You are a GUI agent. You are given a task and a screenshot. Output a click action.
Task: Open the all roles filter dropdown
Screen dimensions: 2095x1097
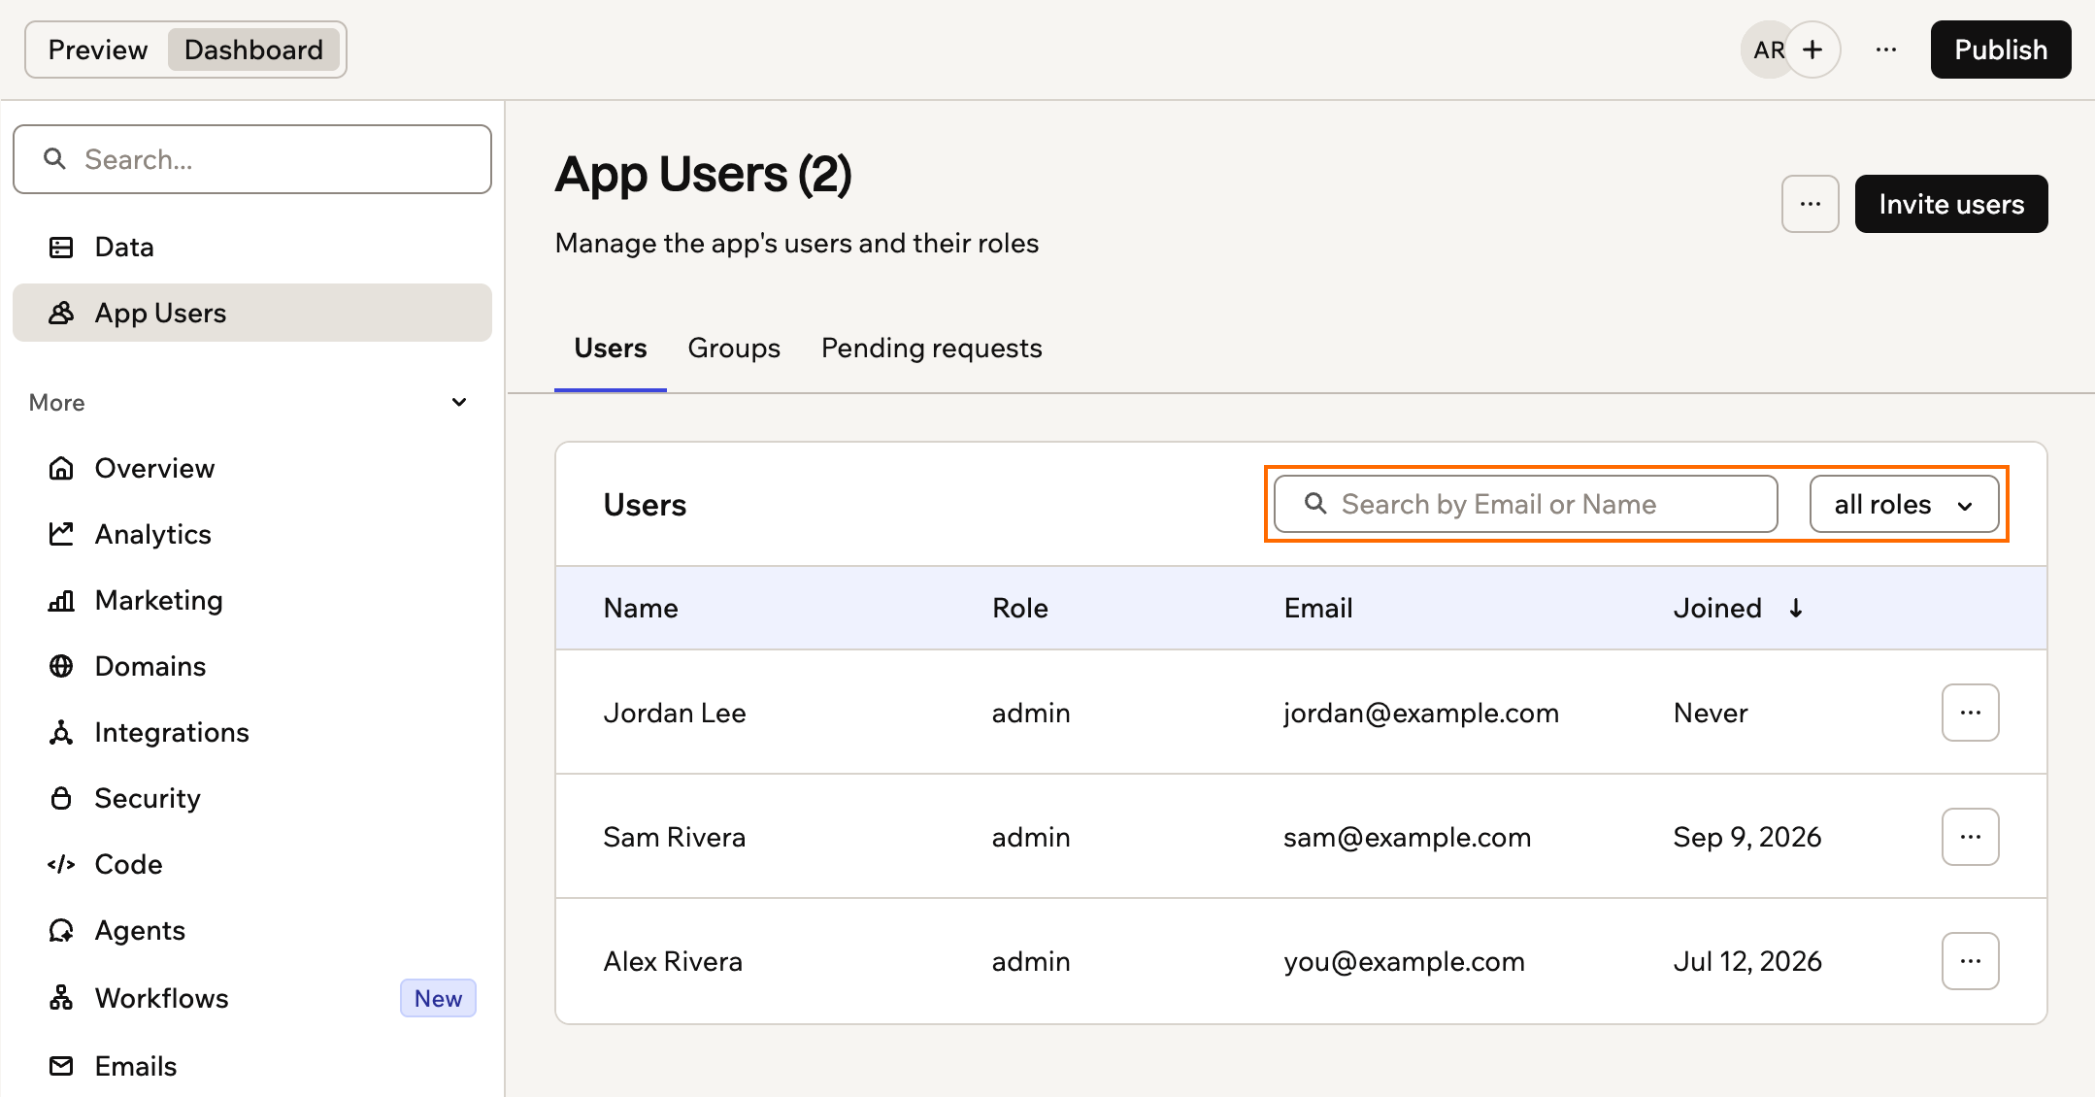1905,504
